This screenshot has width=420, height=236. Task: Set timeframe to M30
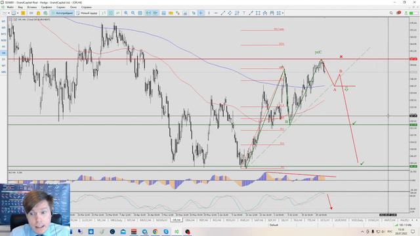click(x=3, y=41)
